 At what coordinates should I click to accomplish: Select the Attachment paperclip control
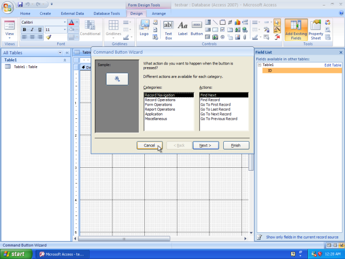[x=245, y=37]
